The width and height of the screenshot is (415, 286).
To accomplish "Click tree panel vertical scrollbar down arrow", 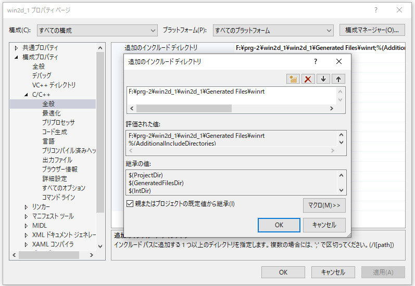I will coord(100,246).
